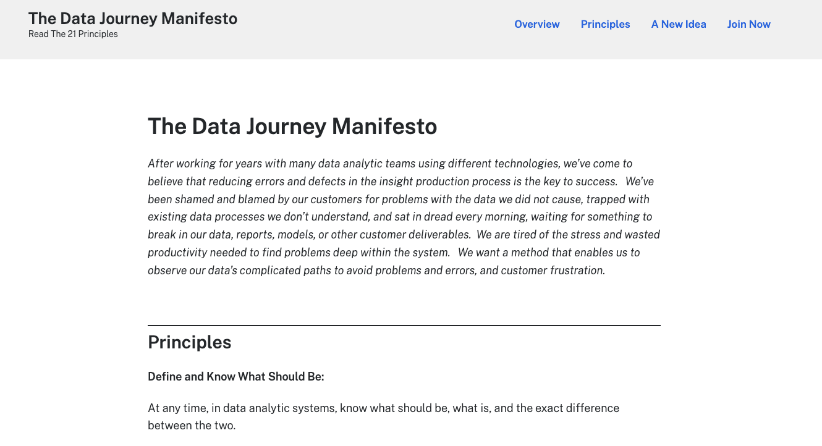Click Join Now in the header

pos(748,24)
